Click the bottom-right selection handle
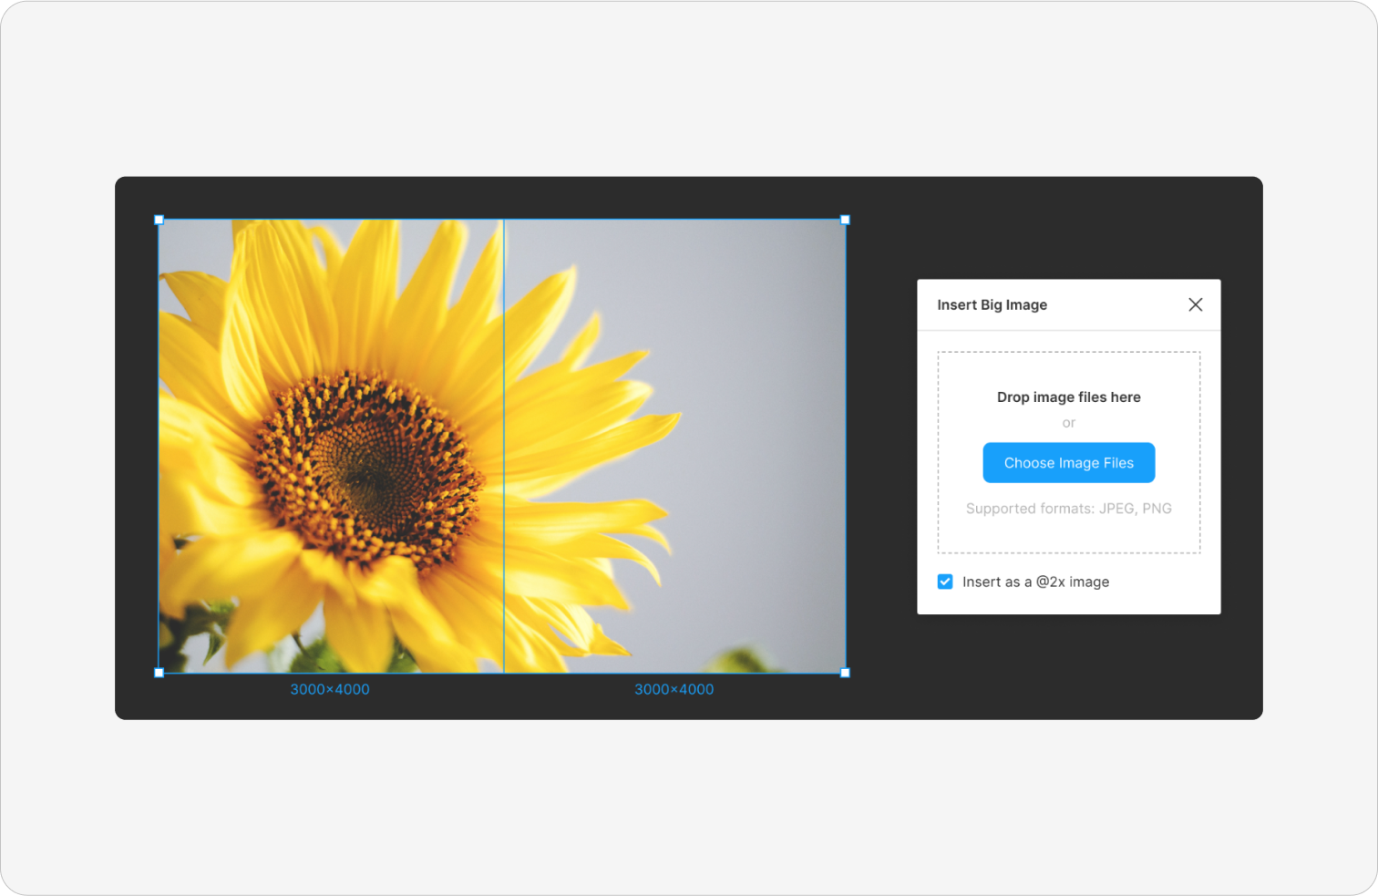Image resolution: width=1378 pixels, height=896 pixels. 844,674
